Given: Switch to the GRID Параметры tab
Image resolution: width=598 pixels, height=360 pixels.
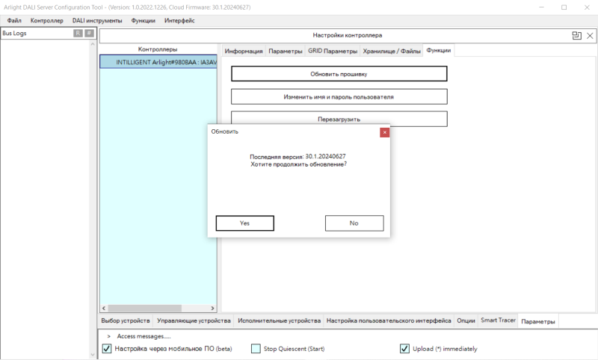Looking at the screenshot, I should coord(333,51).
